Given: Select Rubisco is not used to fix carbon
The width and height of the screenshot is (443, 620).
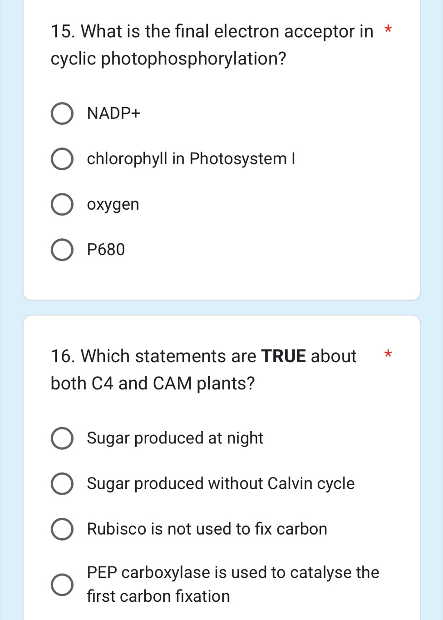Looking at the screenshot, I should [62, 529].
